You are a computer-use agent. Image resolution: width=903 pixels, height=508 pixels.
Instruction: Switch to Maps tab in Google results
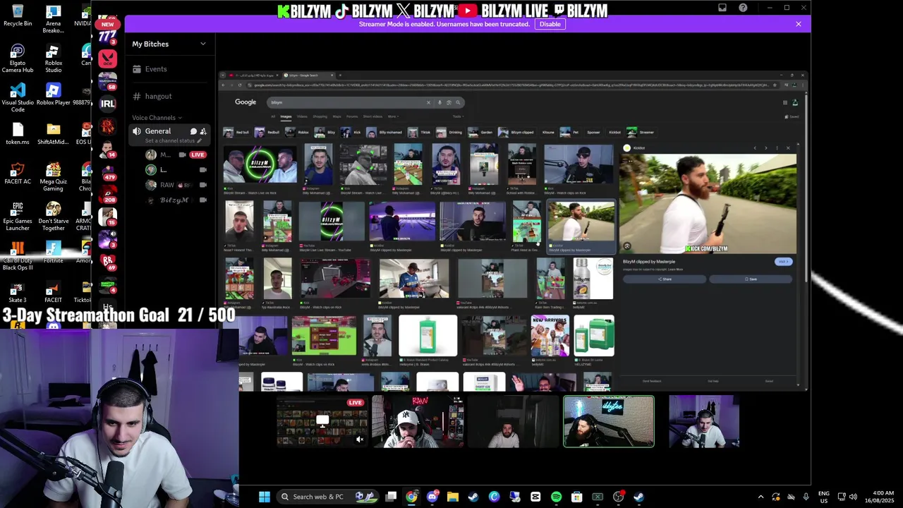[337, 116]
